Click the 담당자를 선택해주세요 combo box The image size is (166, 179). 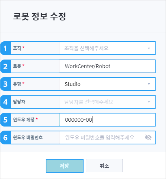coord(107,102)
